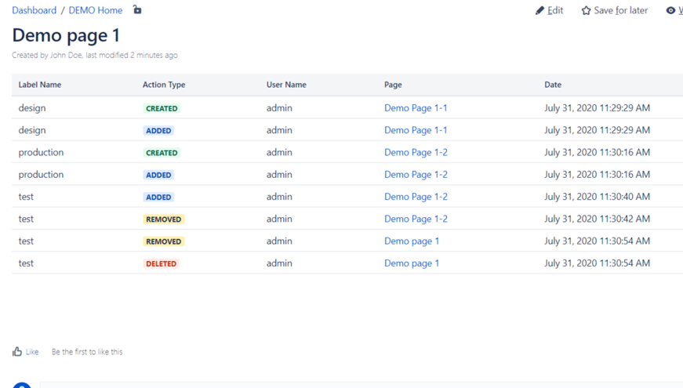Screen dimensions: 683x388
Task: Open Demo Page 1-1 in design CREATED row
Action: [x=416, y=108]
